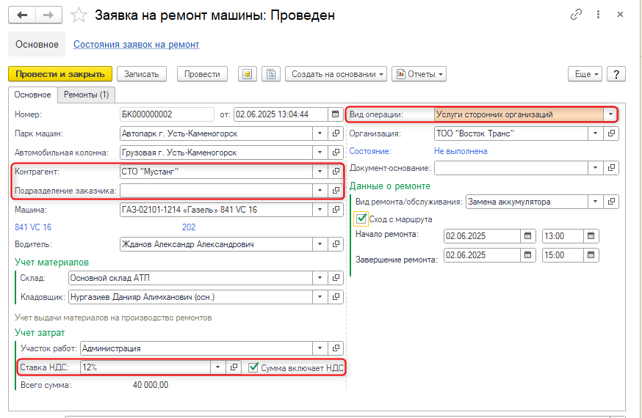This screenshot has height=418, width=642.
Task: Add form to favorites with star icon
Action: tap(79, 15)
